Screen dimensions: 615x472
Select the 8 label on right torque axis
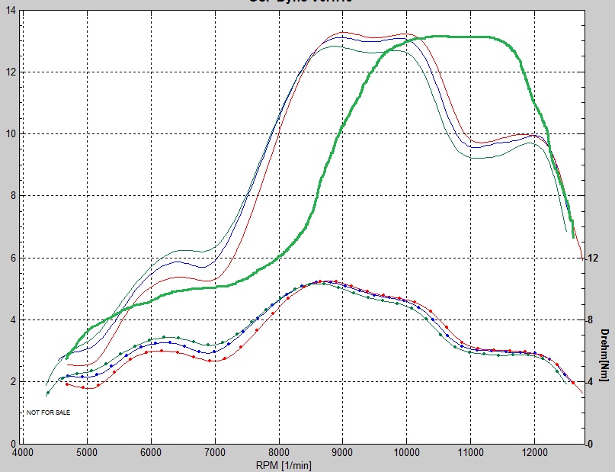pyautogui.click(x=590, y=320)
